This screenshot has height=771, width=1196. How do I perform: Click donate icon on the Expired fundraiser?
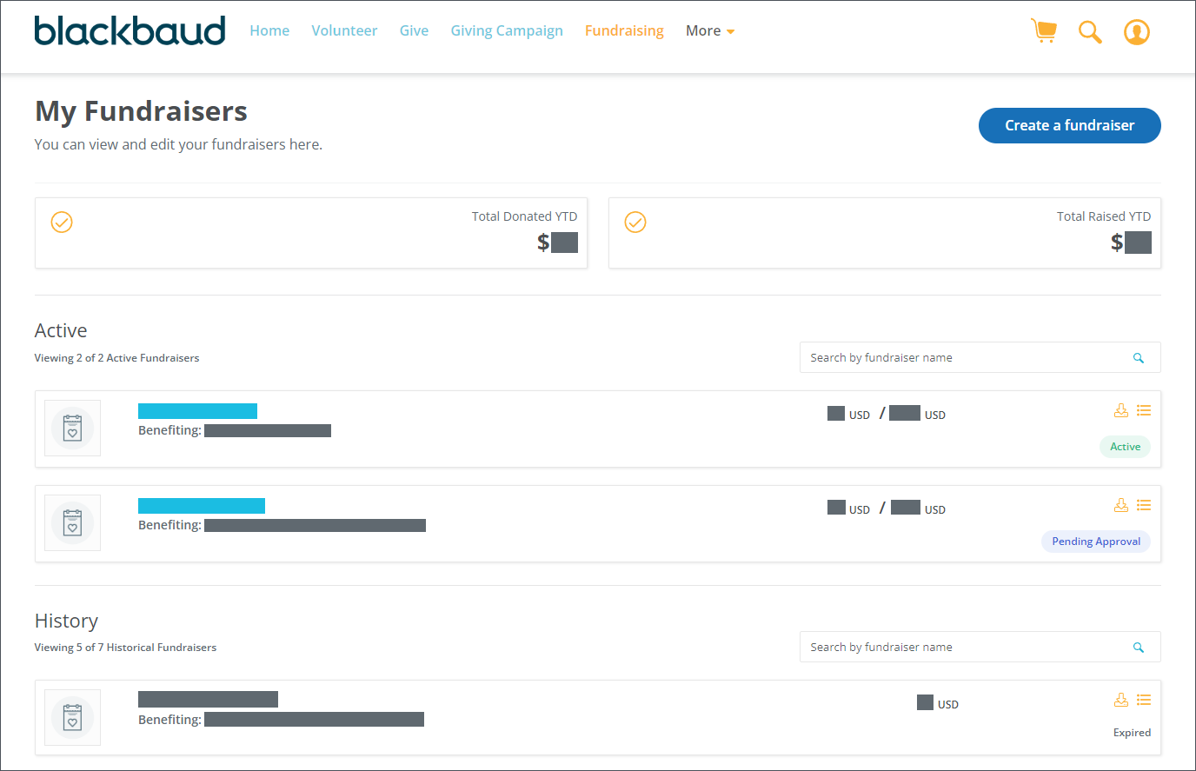coord(1121,700)
